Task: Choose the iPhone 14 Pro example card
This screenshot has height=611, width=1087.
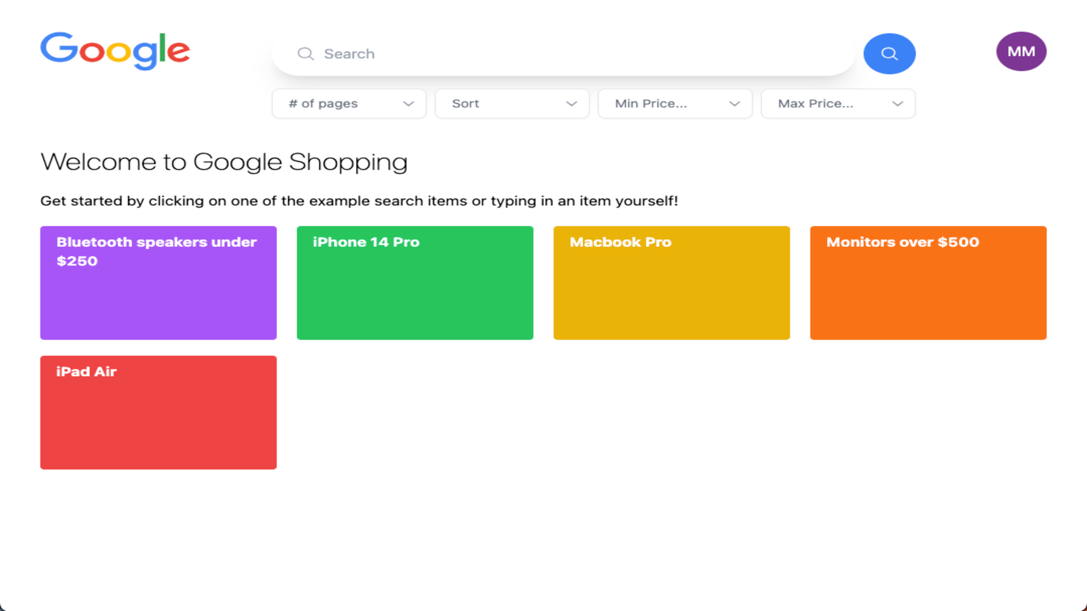Action: point(415,283)
